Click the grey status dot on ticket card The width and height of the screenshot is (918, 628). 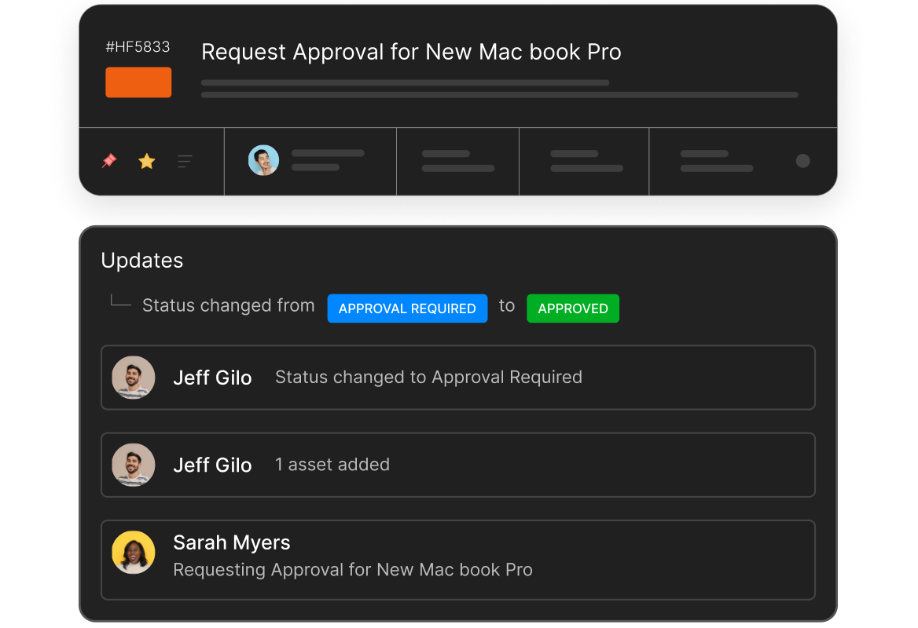(x=802, y=161)
